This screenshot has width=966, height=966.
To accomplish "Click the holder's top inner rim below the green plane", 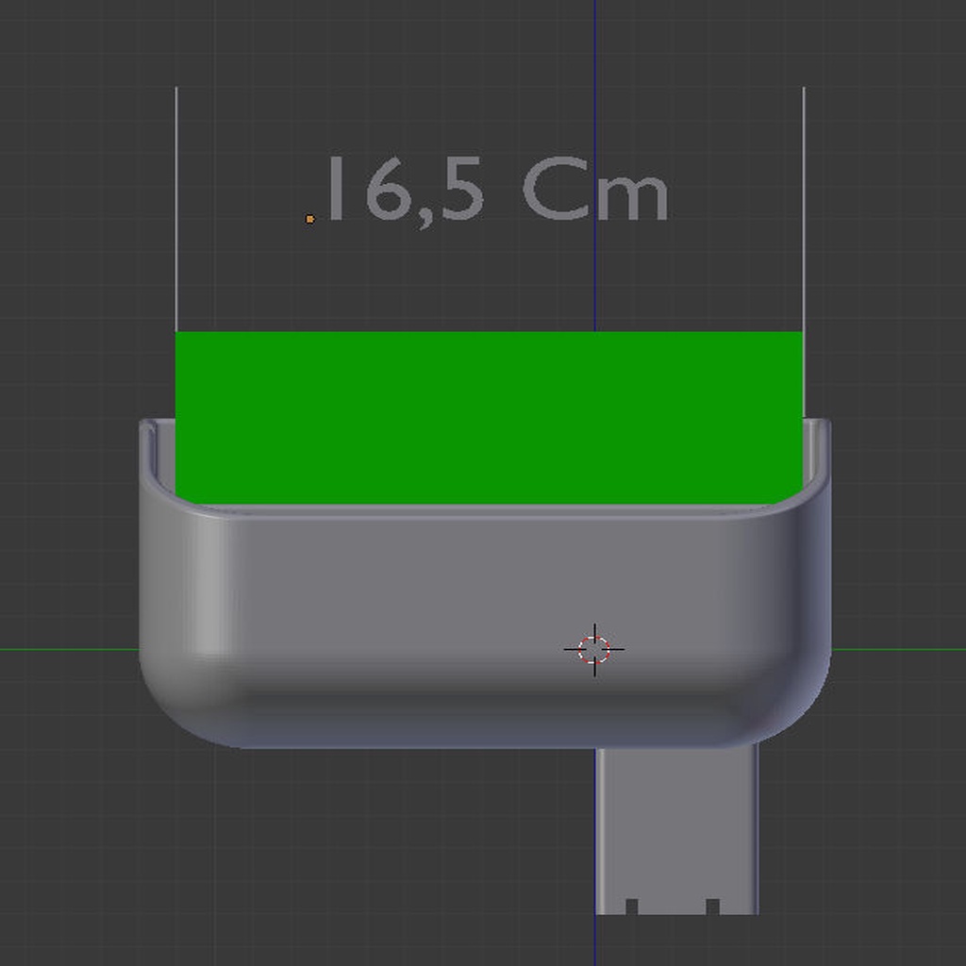I will point(489,509).
